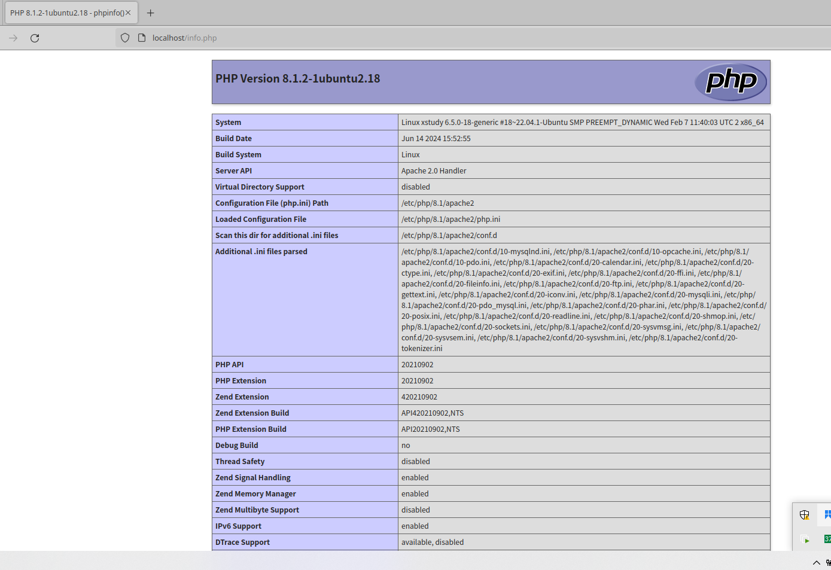Click the IPv6 Support label
The height and width of the screenshot is (570, 831).
tap(239, 526)
